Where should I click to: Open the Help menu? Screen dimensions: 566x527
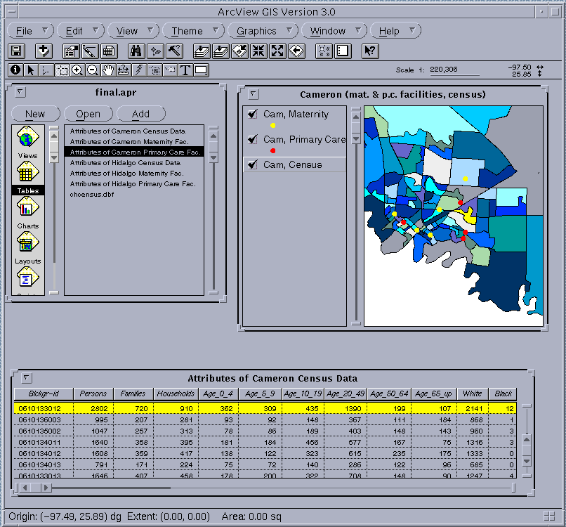pyautogui.click(x=395, y=31)
